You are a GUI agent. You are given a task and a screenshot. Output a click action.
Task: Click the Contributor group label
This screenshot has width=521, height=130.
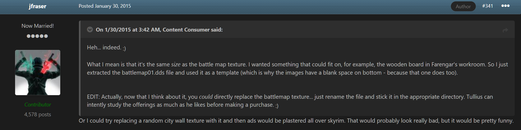(38, 104)
